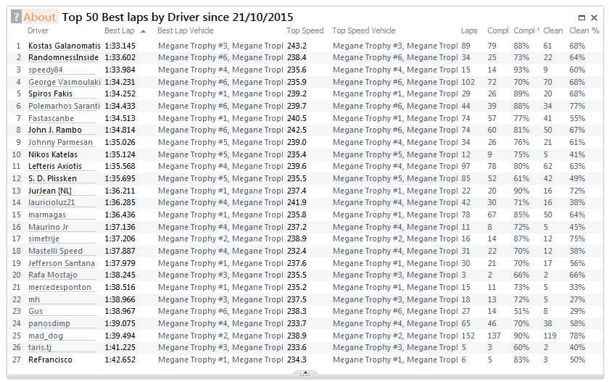Screen dimensions: 609x382
Task: Select top speed value 240.5
Action: click(x=297, y=118)
